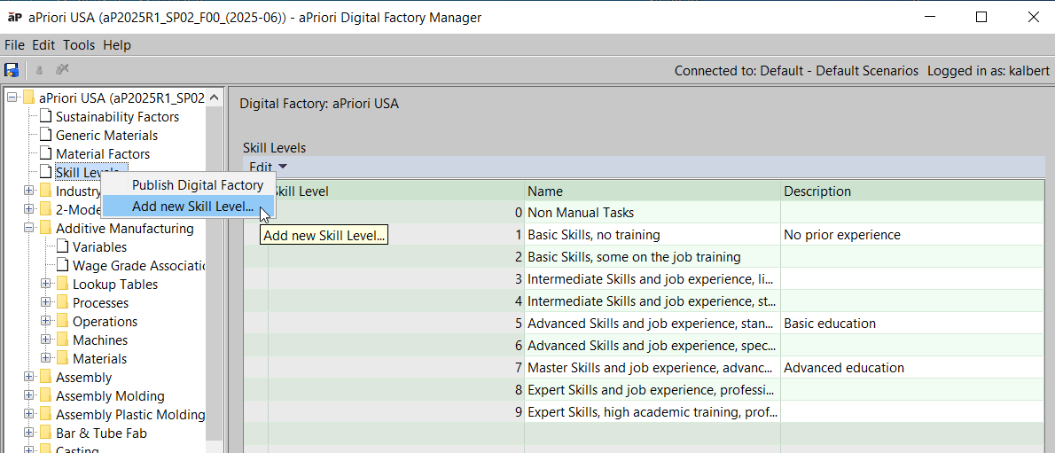Open the Tools menu

click(79, 45)
